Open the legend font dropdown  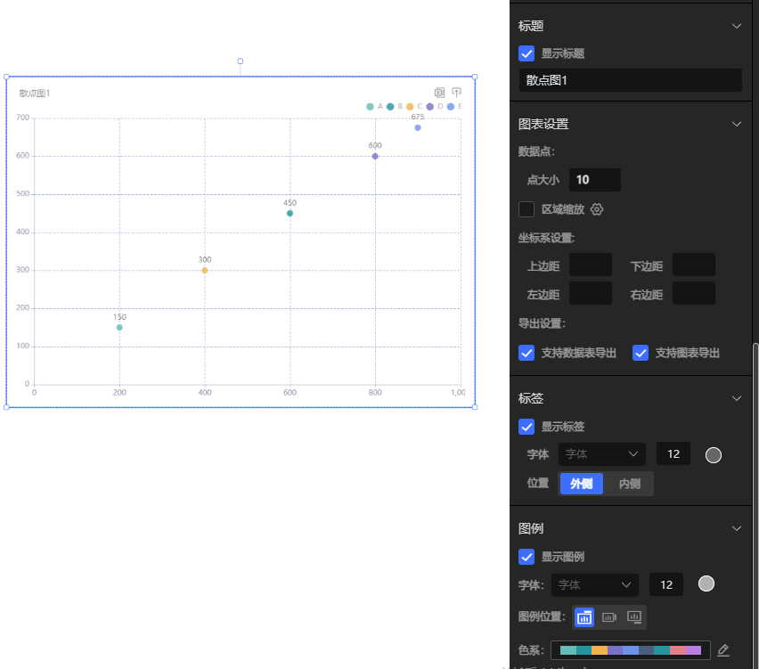[594, 585]
